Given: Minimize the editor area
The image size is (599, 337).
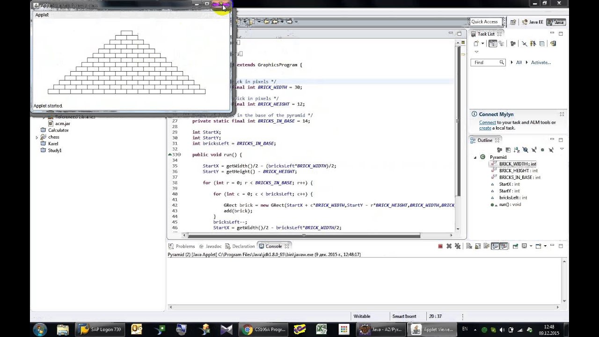Looking at the screenshot, I should (451, 33).
